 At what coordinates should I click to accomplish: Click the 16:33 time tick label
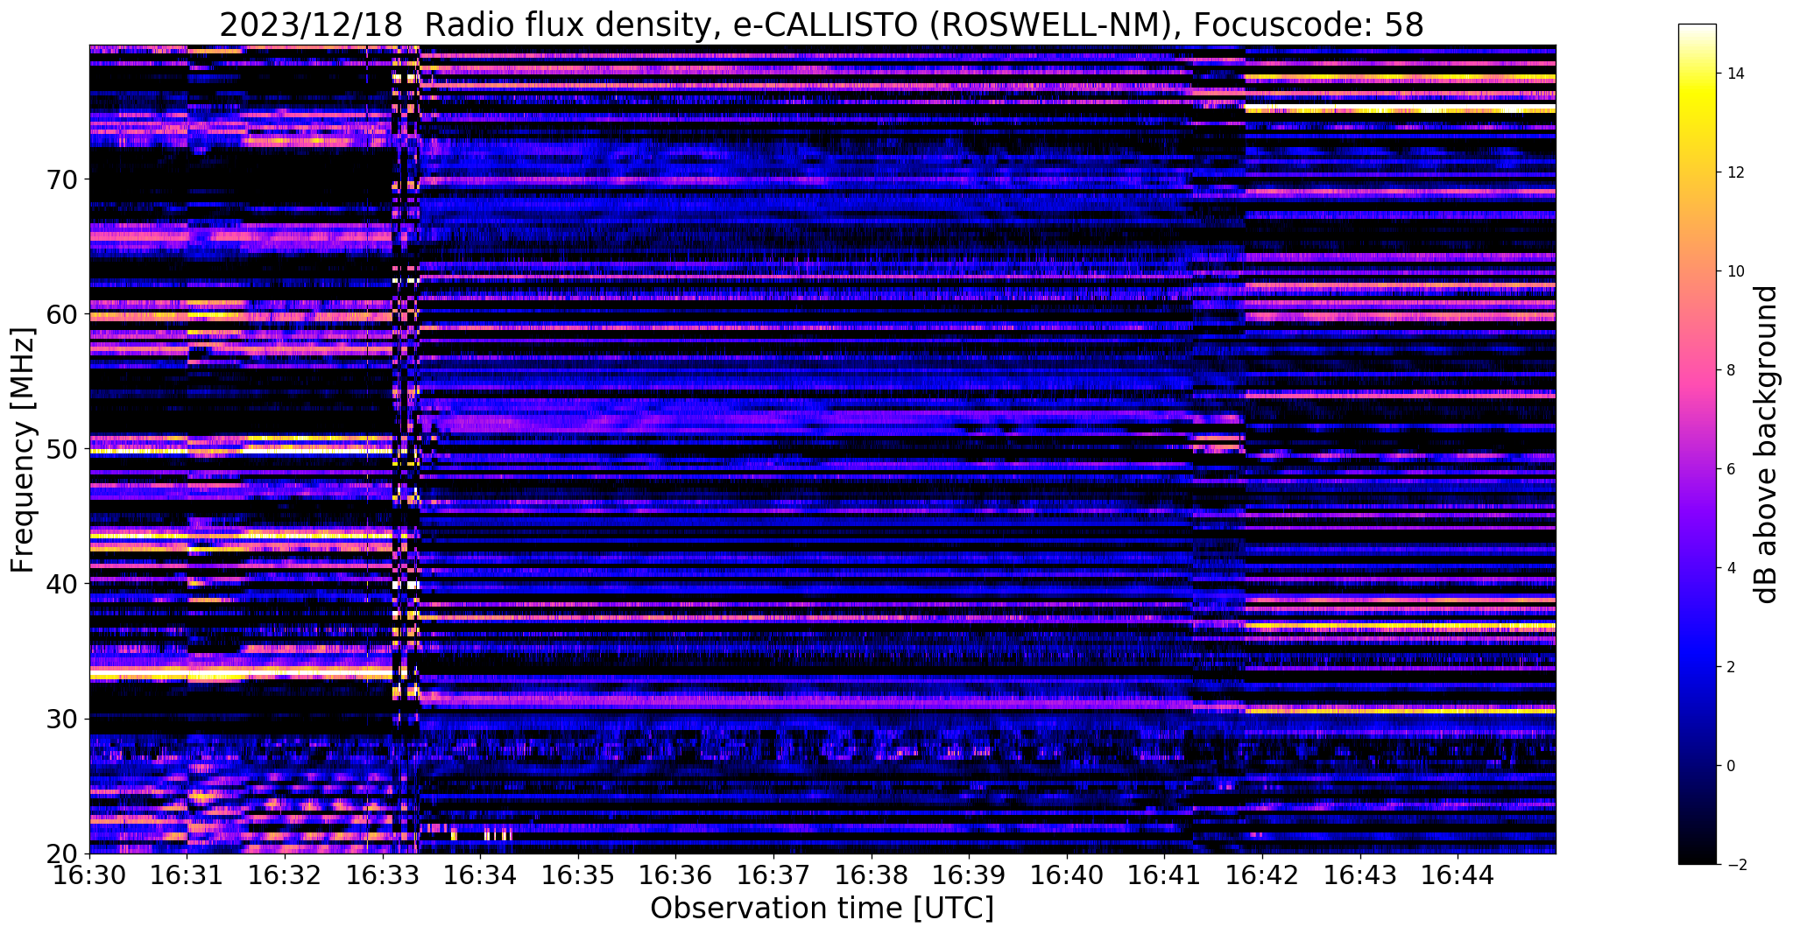383,874
